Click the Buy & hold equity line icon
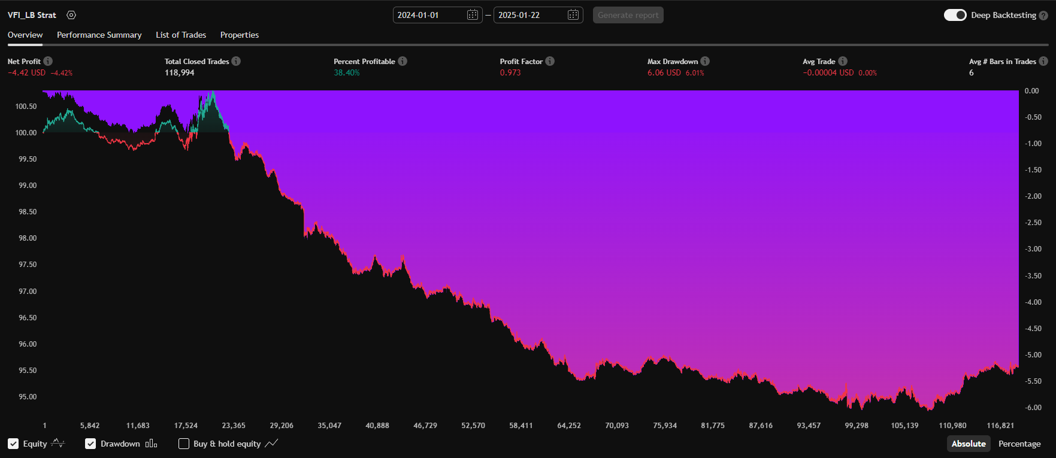This screenshot has width=1056, height=458. click(x=271, y=443)
